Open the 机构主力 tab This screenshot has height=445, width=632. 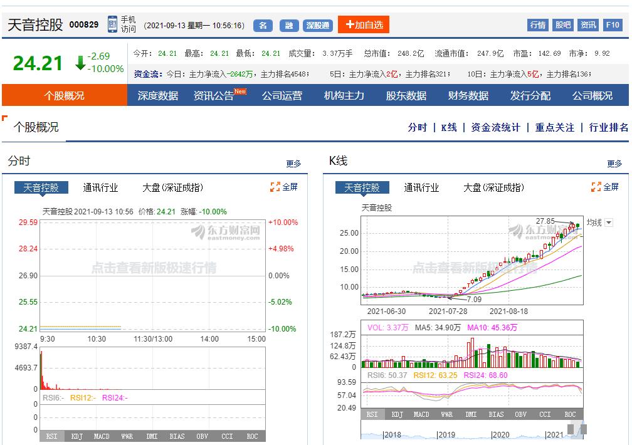344,95
